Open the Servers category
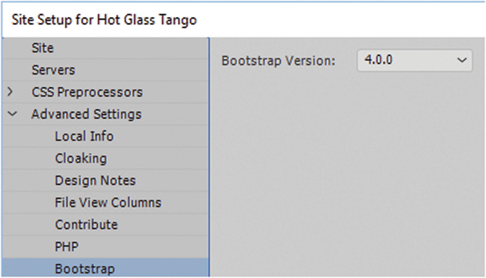The image size is (486, 278). pos(53,70)
